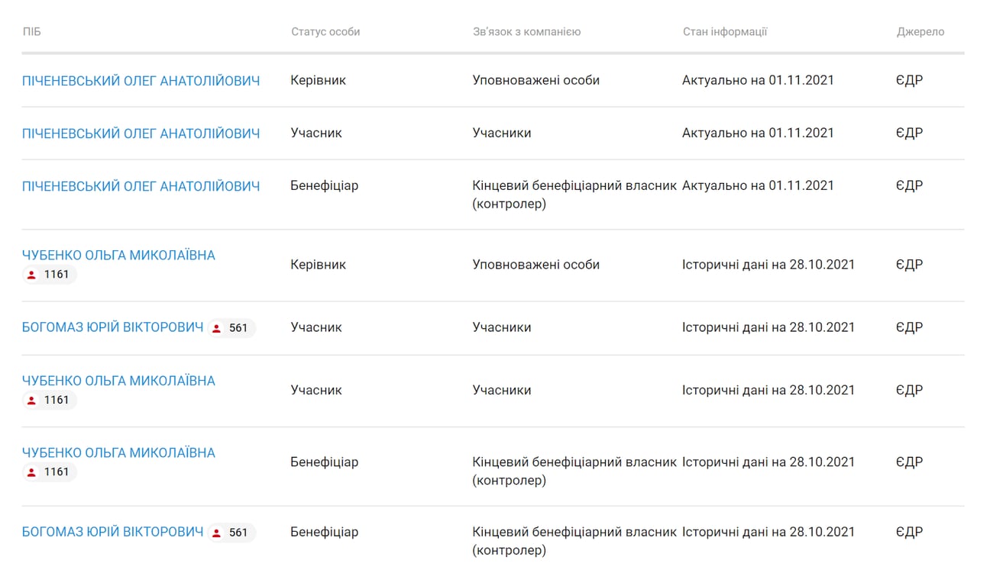This screenshot has width=990, height=586.
Task: Click 561 count in БОГОМАЗ Учасник row
Action: (238, 328)
